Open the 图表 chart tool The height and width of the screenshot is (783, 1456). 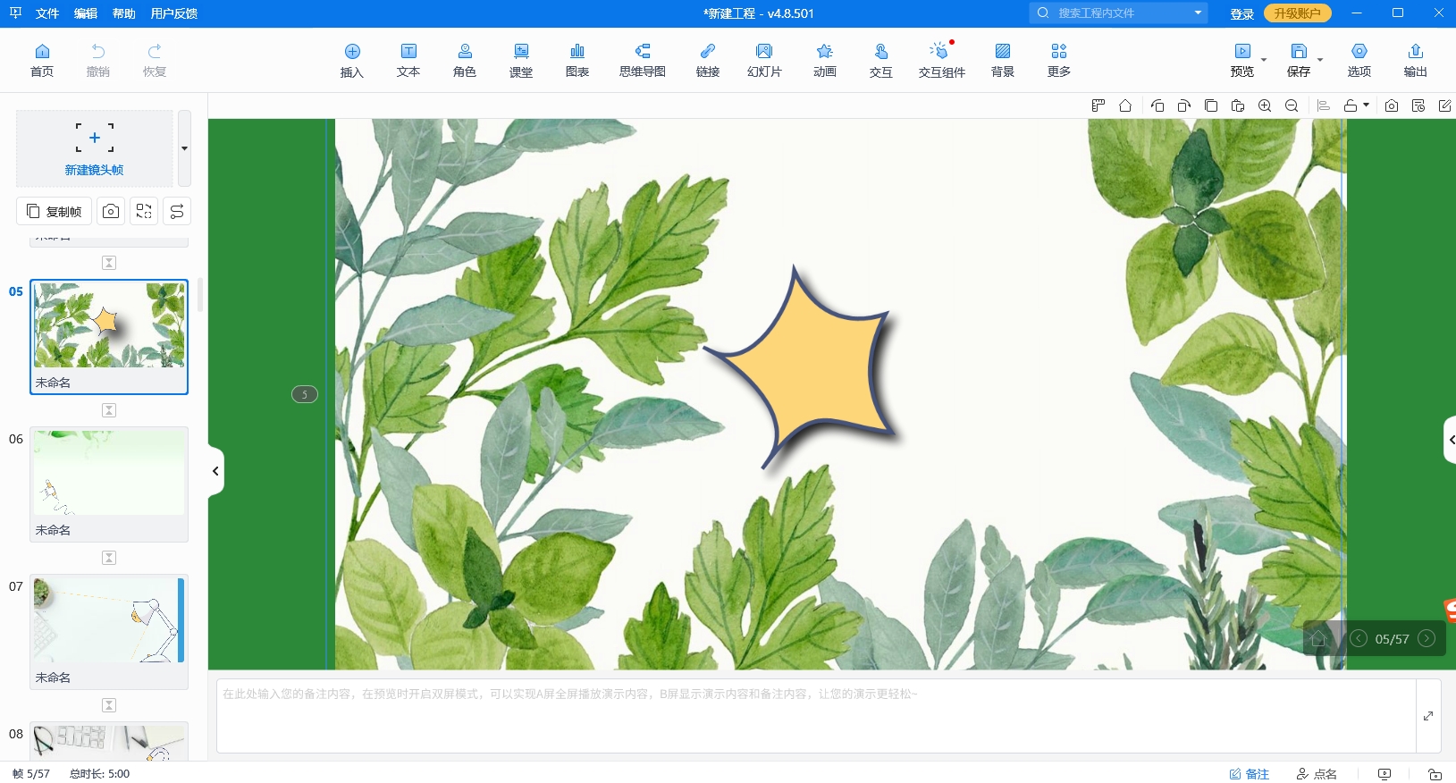point(577,60)
